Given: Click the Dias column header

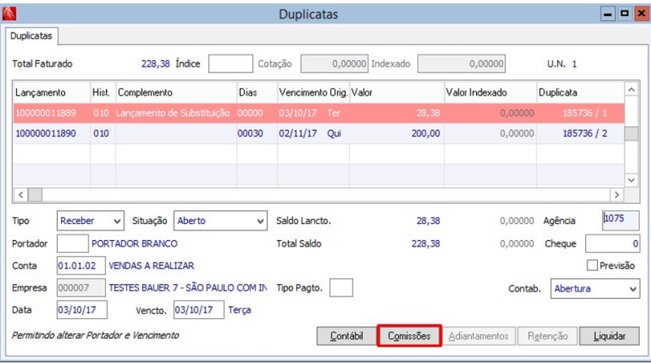Looking at the screenshot, I should tap(257, 92).
